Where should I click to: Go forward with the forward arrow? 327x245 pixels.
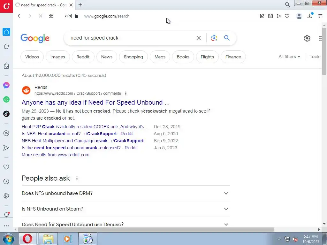(x=30, y=16)
